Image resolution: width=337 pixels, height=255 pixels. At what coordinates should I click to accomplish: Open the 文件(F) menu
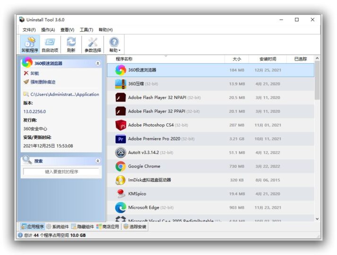(29, 30)
